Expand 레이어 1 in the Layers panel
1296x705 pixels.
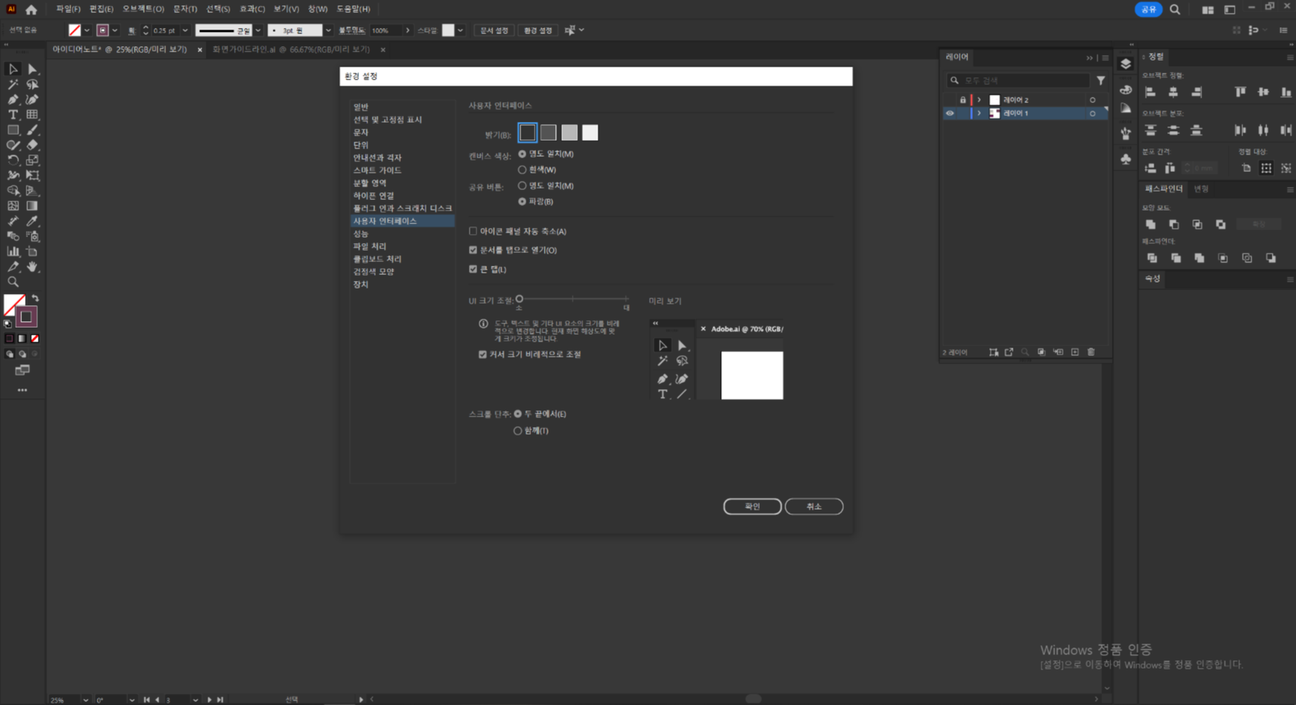coord(979,114)
